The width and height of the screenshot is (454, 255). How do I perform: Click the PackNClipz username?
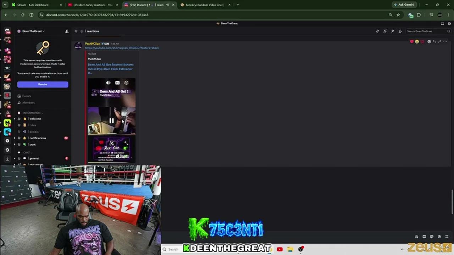92,44
